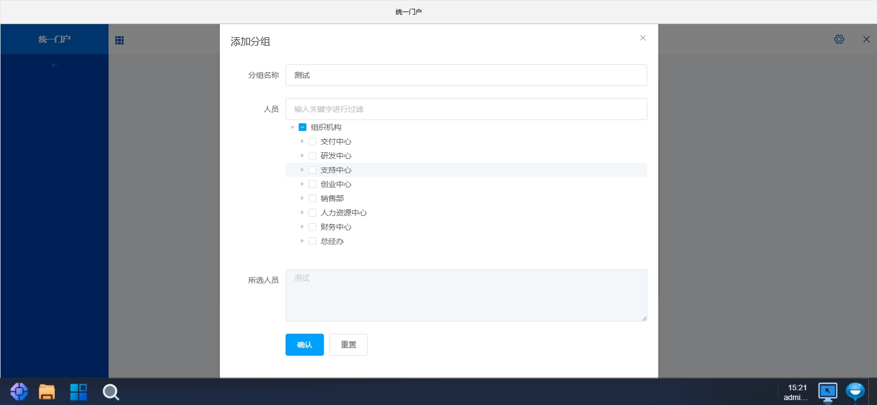Click the remote desktop tray icon
Screen dimensions: 877x405
click(x=828, y=392)
